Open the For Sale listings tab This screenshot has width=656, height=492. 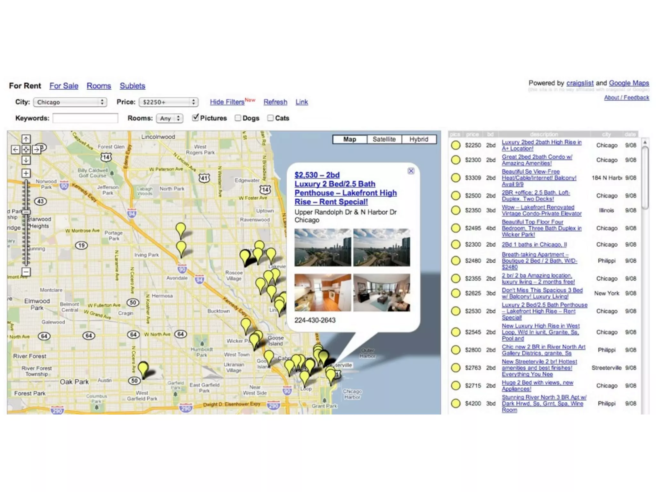click(64, 86)
